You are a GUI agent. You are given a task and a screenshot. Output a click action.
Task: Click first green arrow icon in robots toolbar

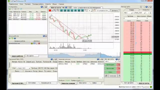10,38
